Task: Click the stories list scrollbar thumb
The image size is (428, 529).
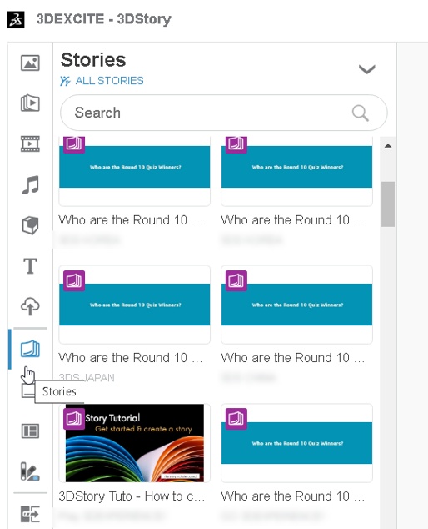Action: [x=388, y=204]
